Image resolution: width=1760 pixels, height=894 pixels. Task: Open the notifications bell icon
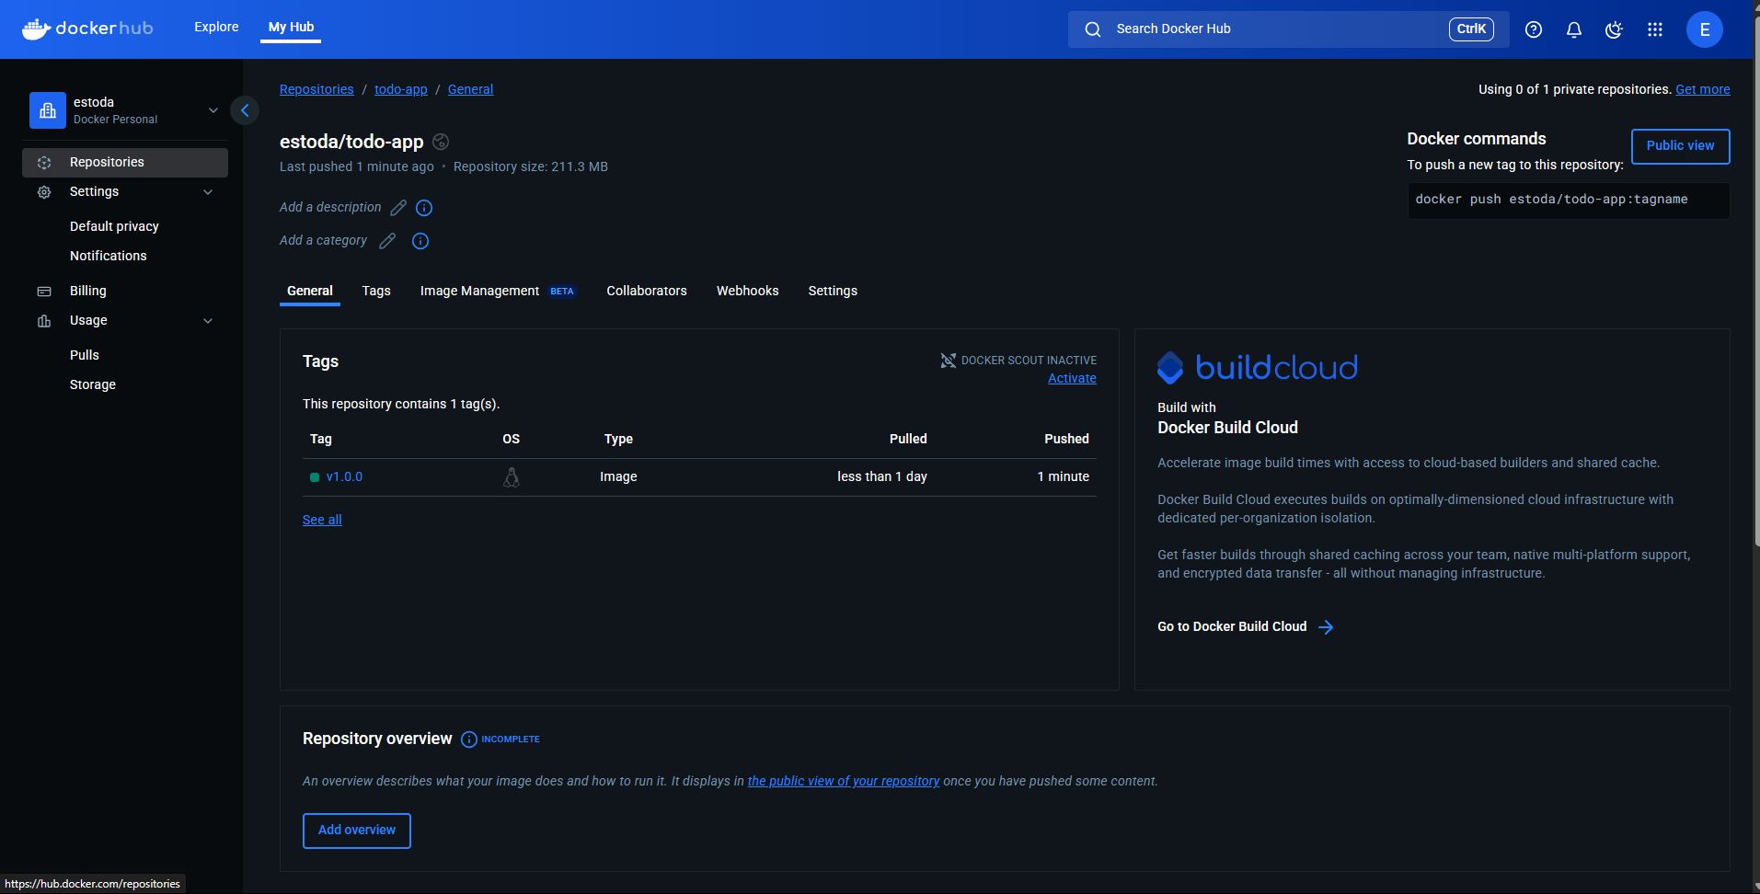point(1573,29)
